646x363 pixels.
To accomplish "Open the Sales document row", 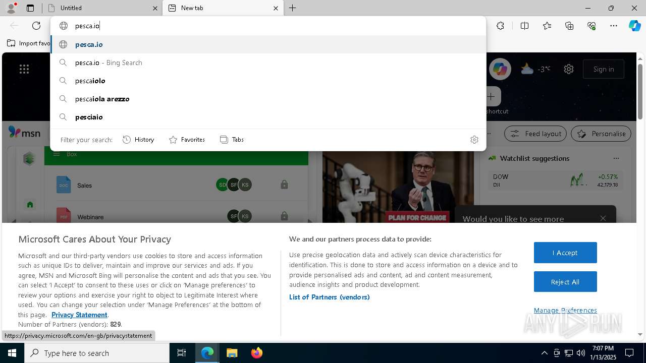I will tap(176, 185).
